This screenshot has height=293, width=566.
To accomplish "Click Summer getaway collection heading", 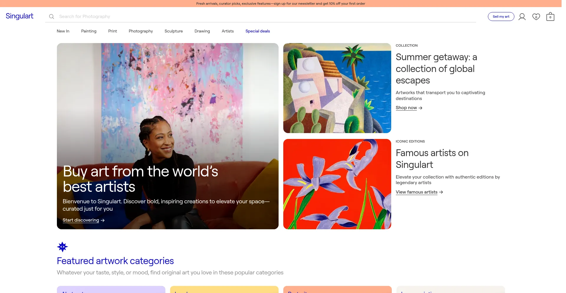I will (x=436, y=68).
